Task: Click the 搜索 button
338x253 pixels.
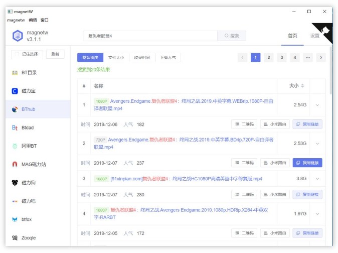Action: click(x=232, y=36)
